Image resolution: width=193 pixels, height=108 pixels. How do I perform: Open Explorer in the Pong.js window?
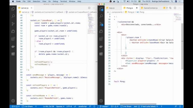pos(101,9)
